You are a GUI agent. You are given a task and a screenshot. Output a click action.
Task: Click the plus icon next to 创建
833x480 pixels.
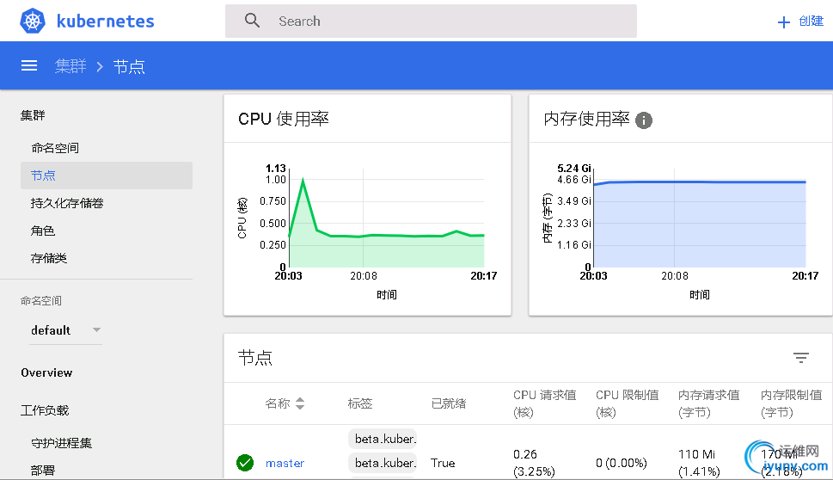coord(783,22)
